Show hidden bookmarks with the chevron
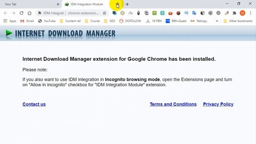This screenshot has height=144, width=256. pos(217,21)
